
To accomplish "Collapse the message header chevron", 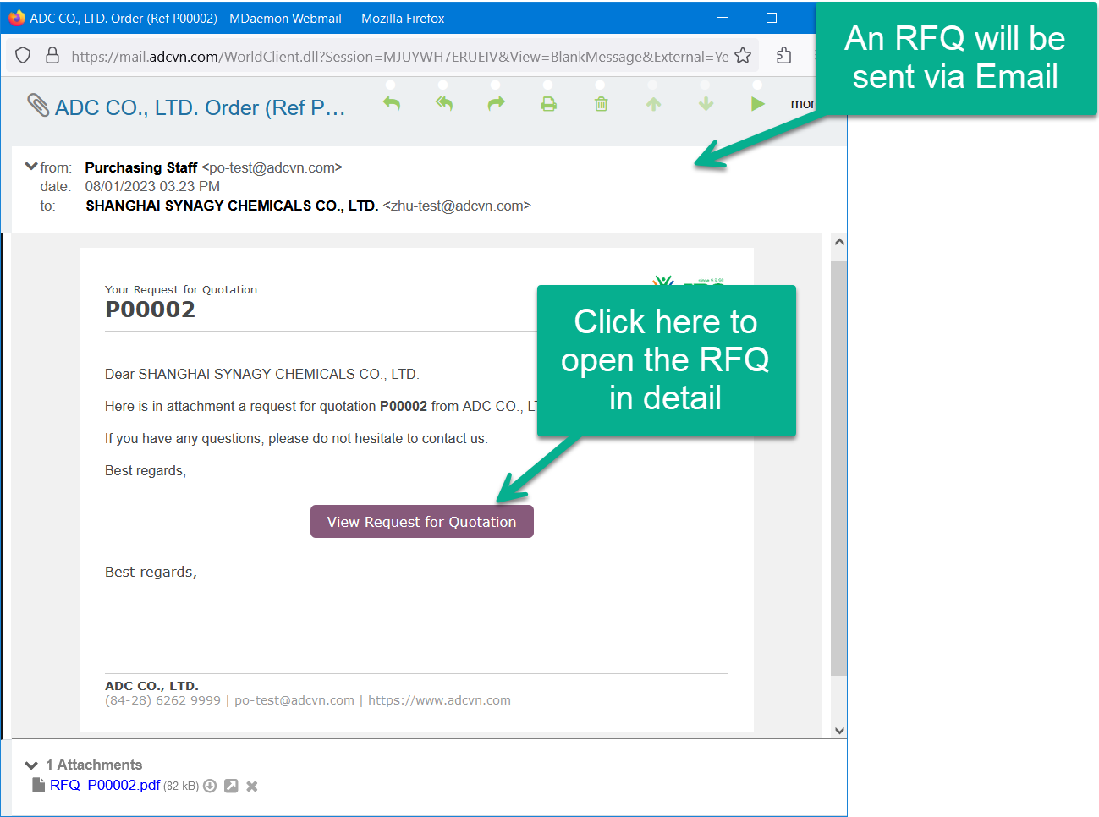I will tap(31, 167).
